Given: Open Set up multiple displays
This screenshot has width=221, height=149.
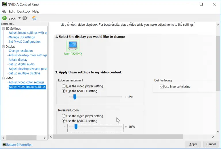Looking at the screenshot, I should [x=24, y=73].
